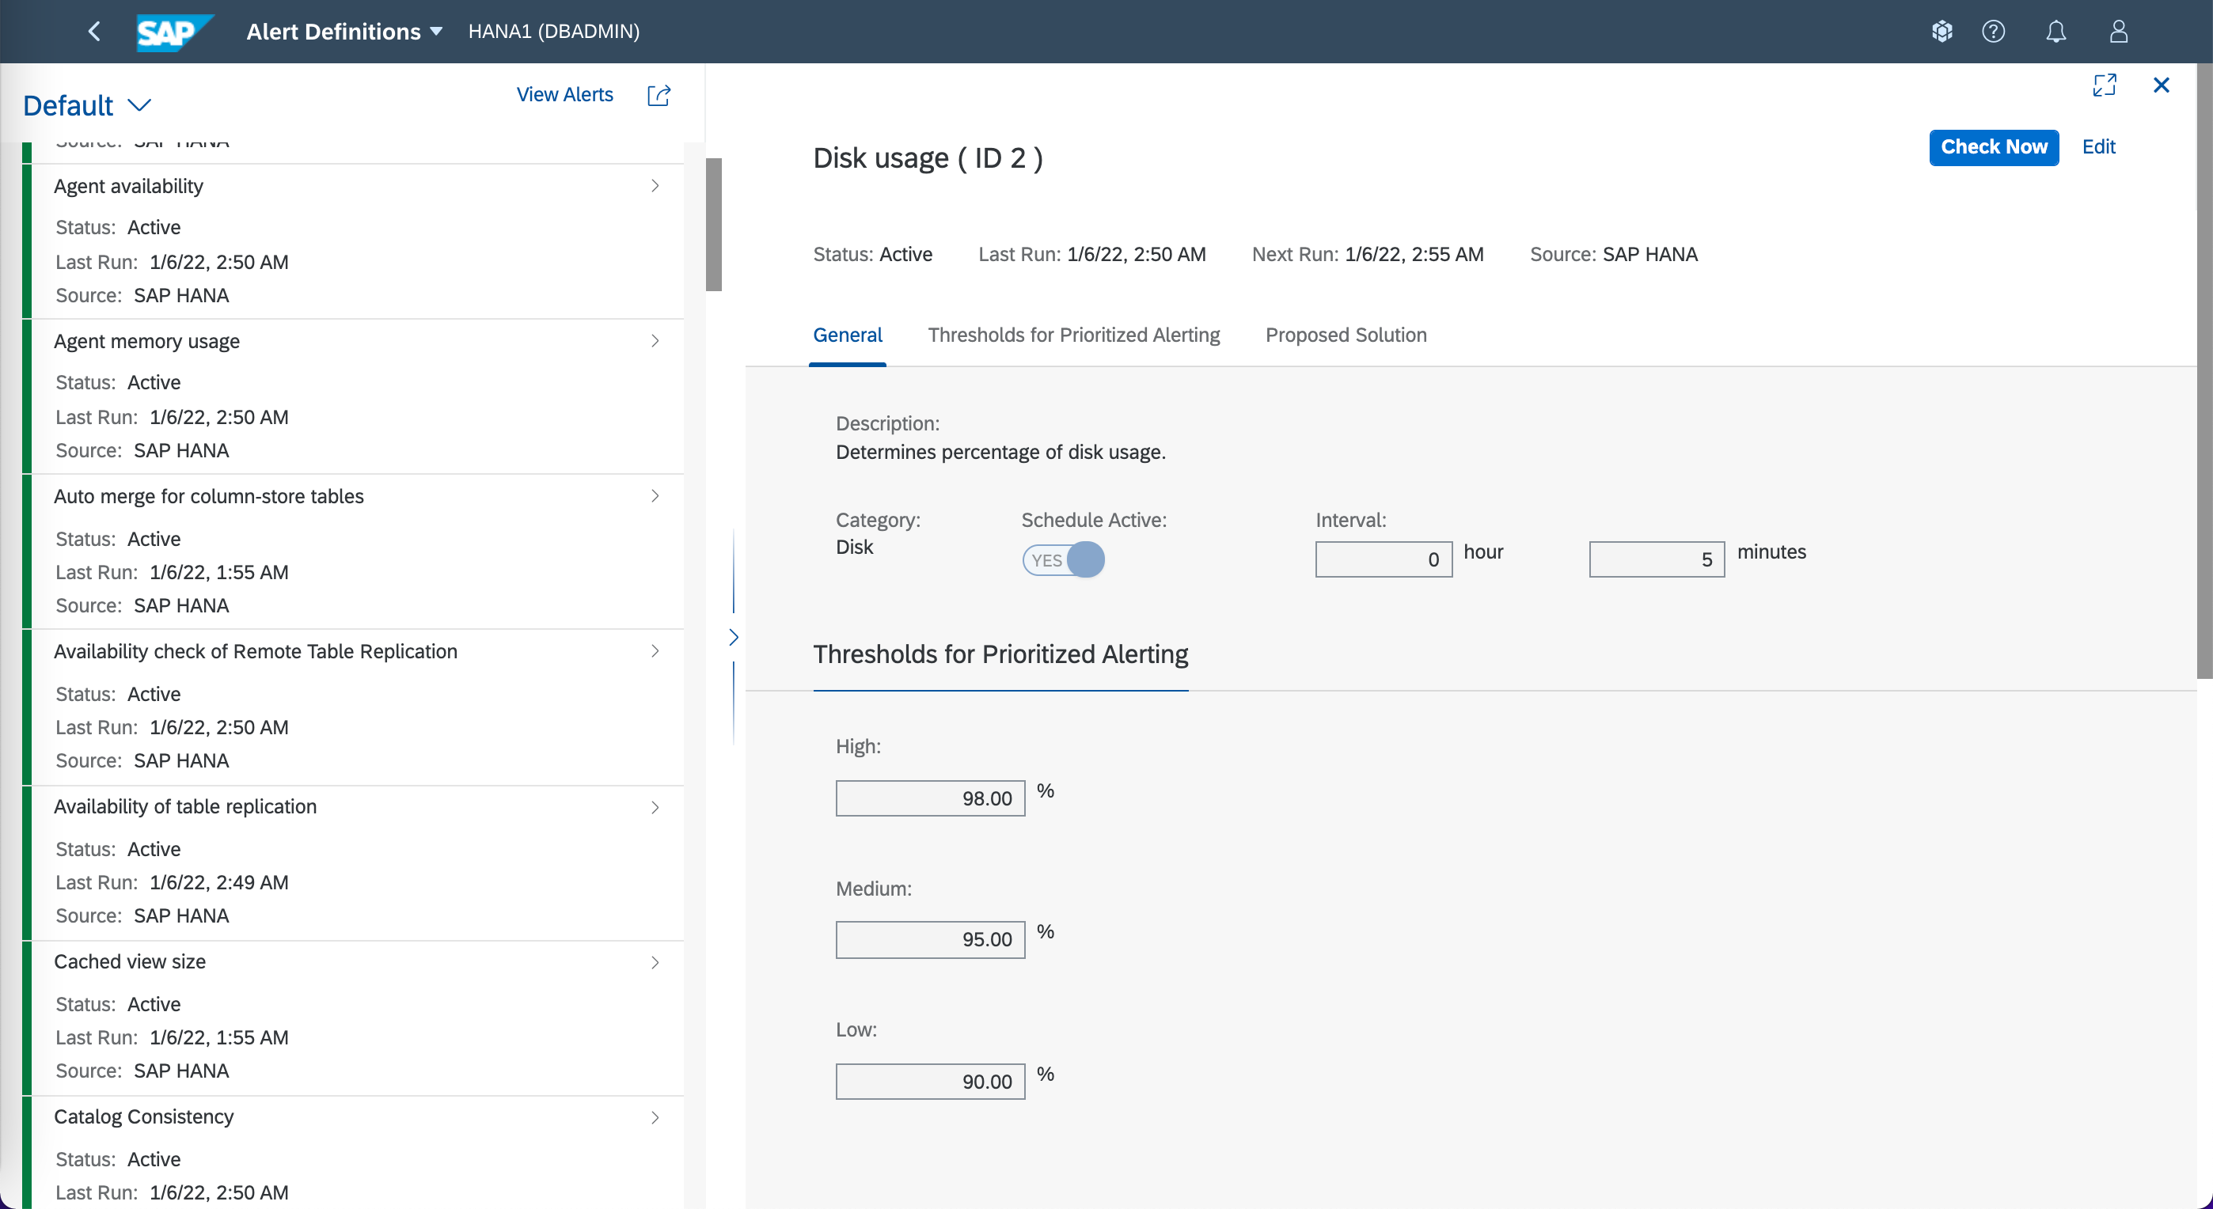This screenshot has width=2213, height=1209.
Task: Open the Alert Definitions title dropdown
Action: click(x=344, y=32)
